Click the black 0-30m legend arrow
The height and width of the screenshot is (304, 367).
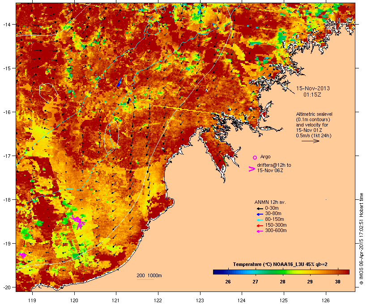point(260,209)
